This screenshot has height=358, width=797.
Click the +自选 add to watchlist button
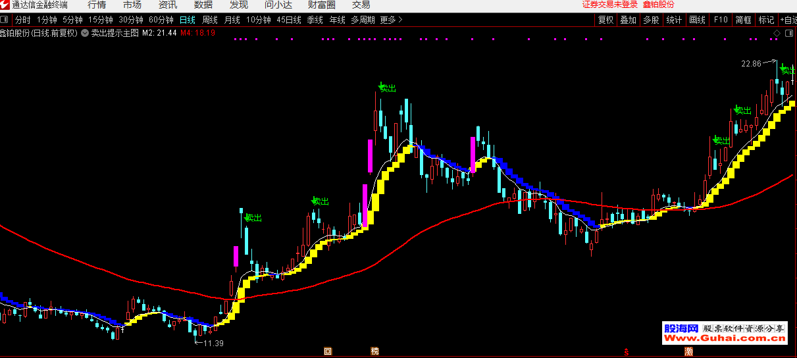(x=787, y=20)
